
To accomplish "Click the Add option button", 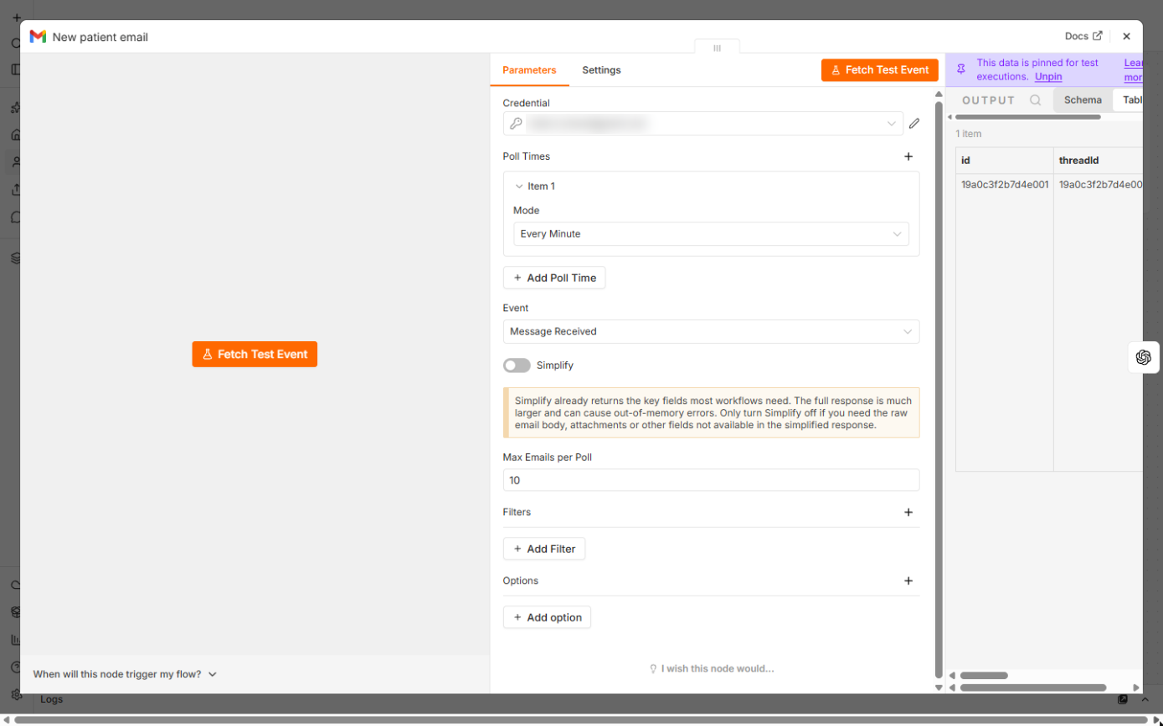I will tap(548, 617).
